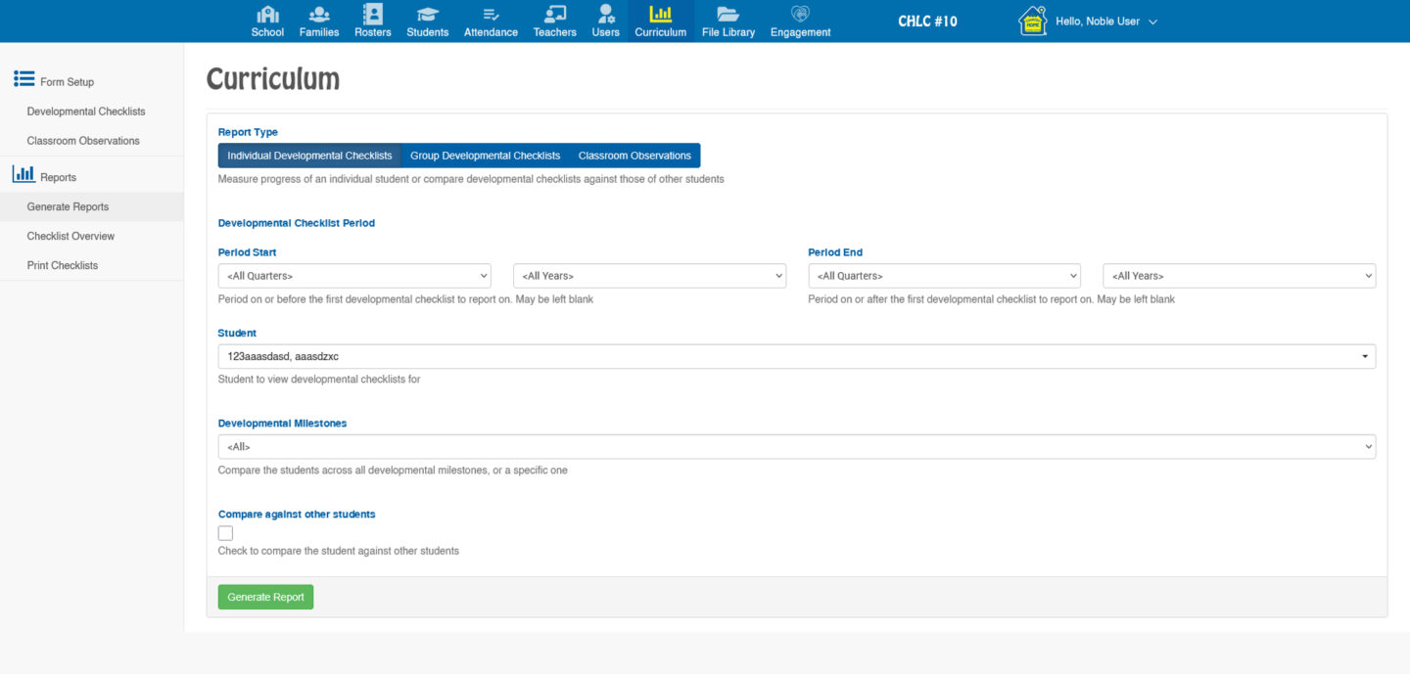Open the Attendance icon
The width and height of the screenshot is (1410, 674).
point(491,15)
